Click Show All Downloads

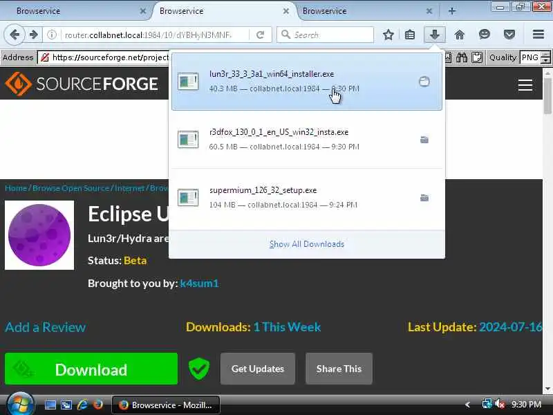coord(306,244)
